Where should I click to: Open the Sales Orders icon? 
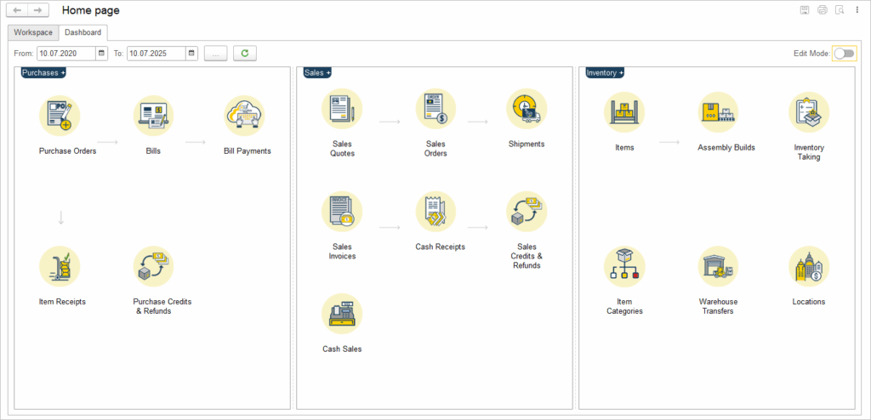(436, 109)
